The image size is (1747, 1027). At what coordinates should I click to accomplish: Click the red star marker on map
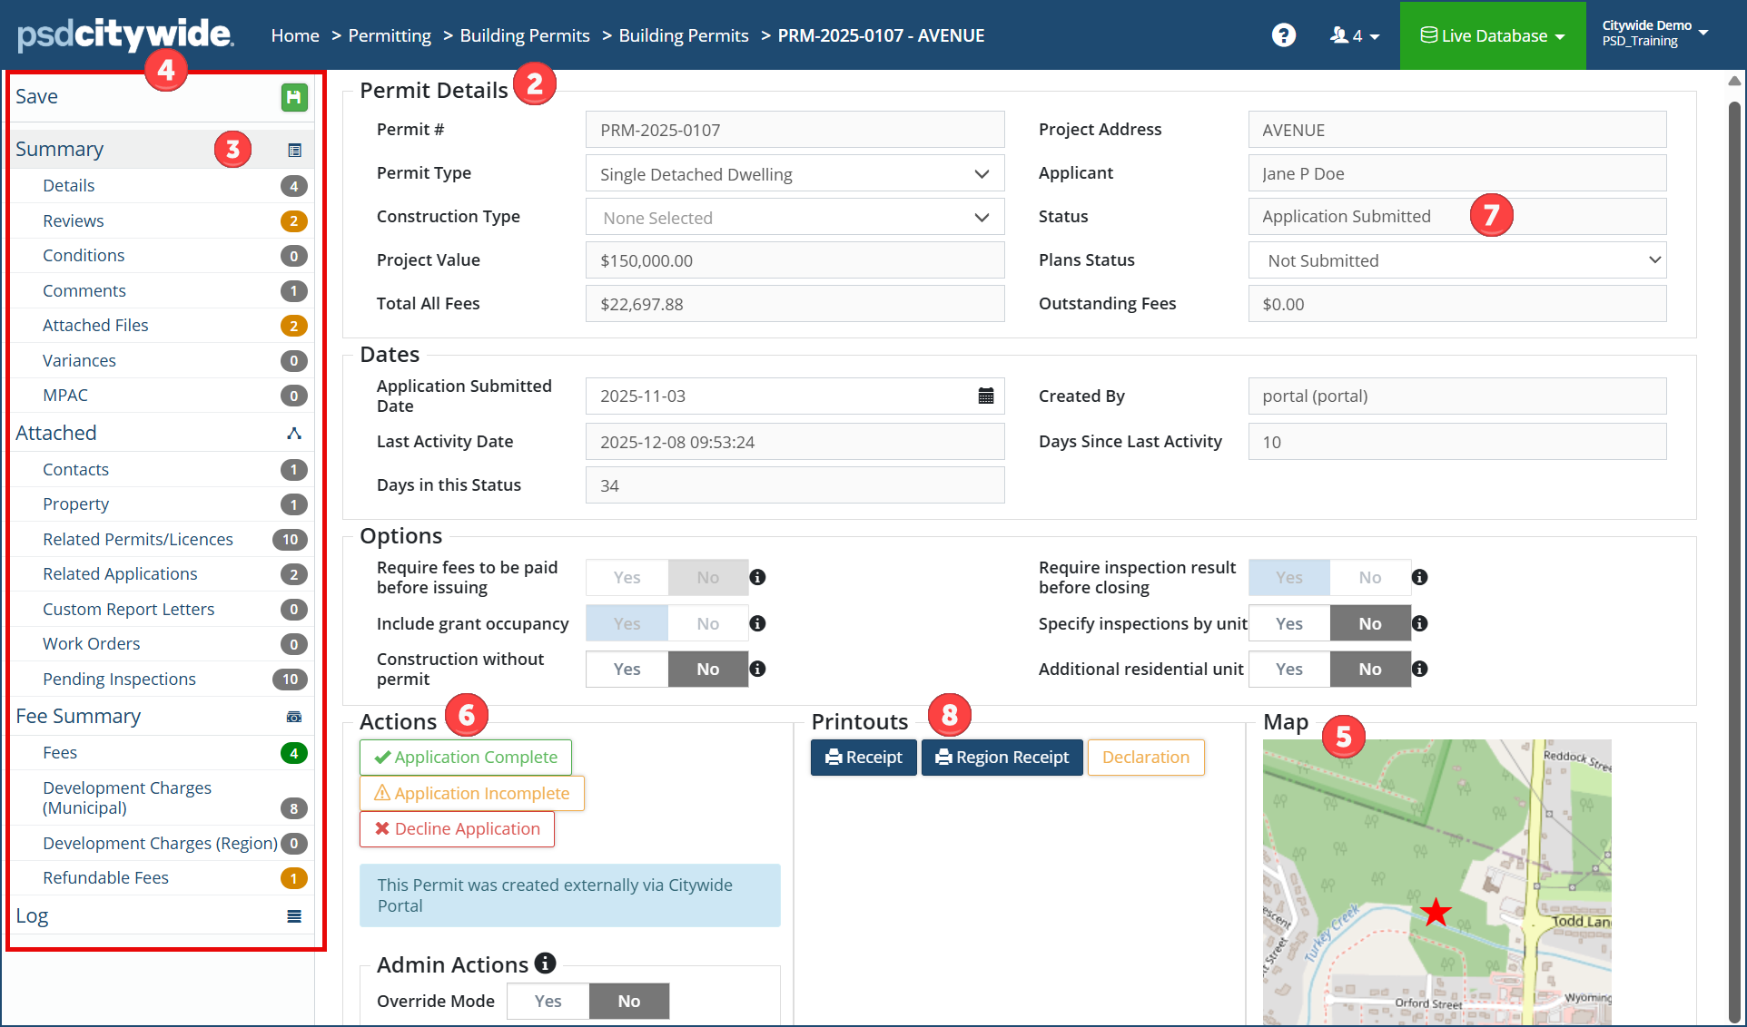[1436, 912]
